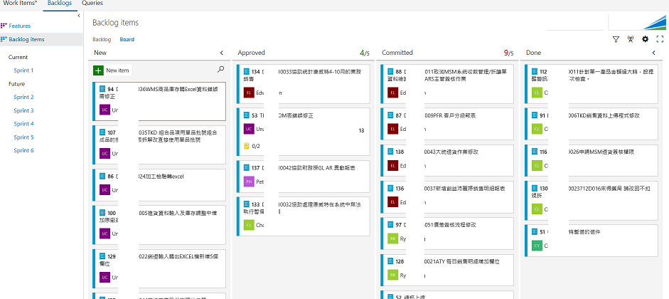Open the cumulative flow chart thumbnail

[x=637, y=22]
